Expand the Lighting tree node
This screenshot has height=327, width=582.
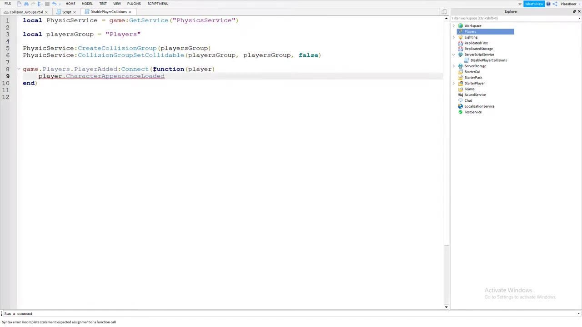[454, 37]
